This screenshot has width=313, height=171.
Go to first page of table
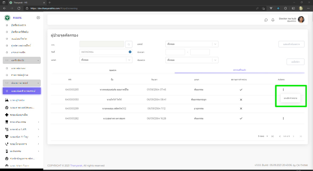tap(272, 136)
